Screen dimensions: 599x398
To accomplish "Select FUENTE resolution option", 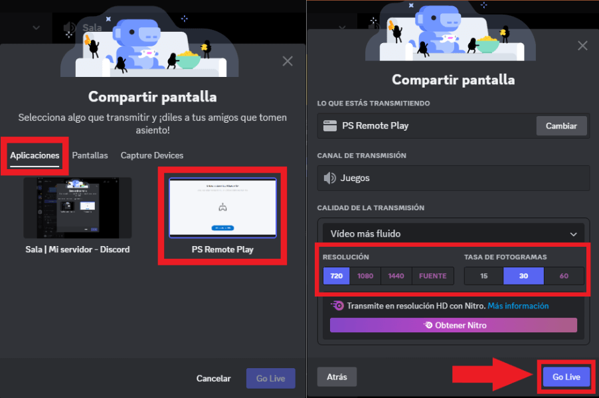I will tap(433, 276).
